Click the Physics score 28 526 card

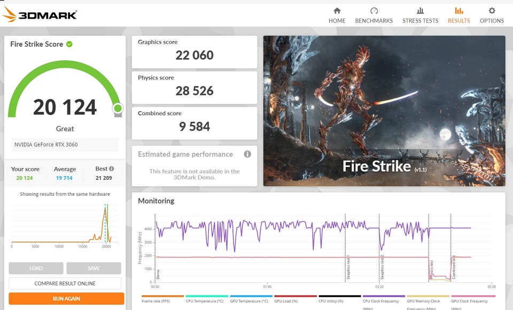pyautogui.click(x=195, y=88)
